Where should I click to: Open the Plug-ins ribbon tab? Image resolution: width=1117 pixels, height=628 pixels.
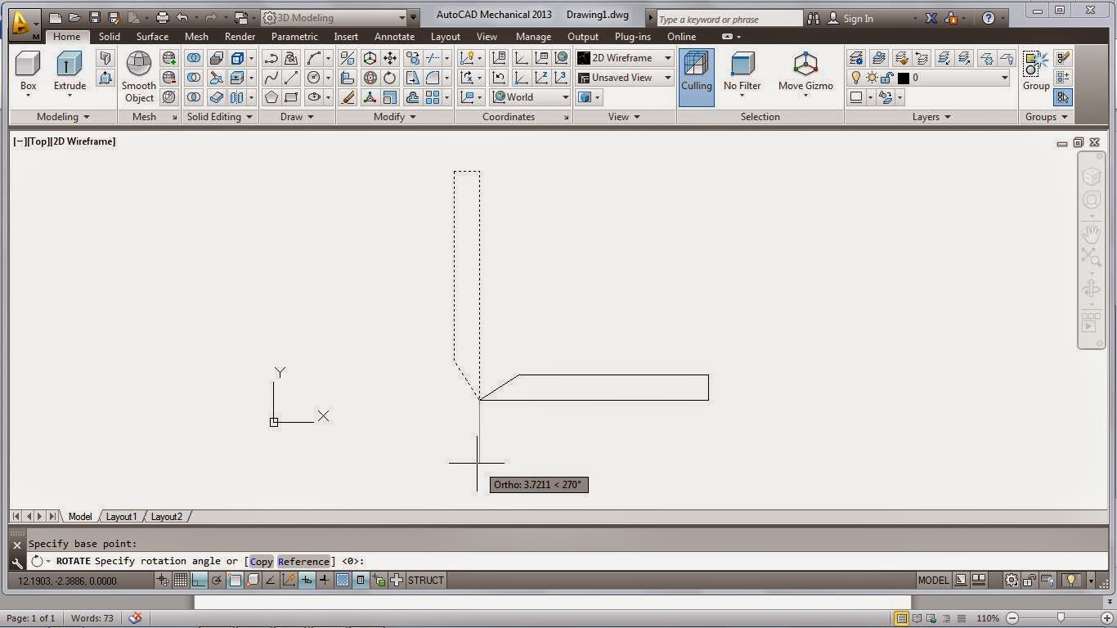coord(633,37)
